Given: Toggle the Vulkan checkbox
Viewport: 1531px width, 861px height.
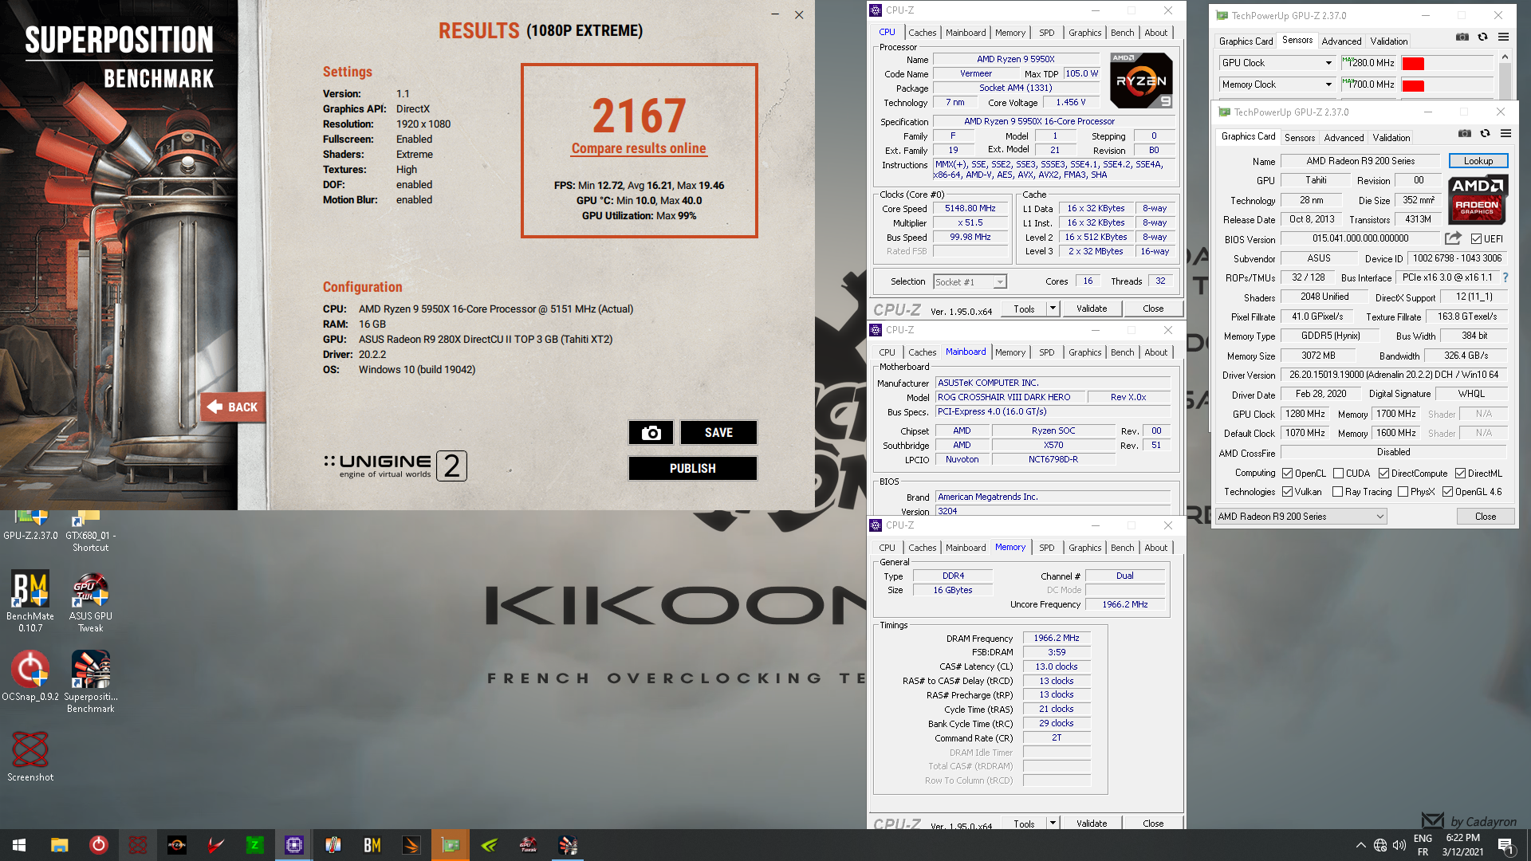Looking at the screenshot, I should [x=1287, y=492].
